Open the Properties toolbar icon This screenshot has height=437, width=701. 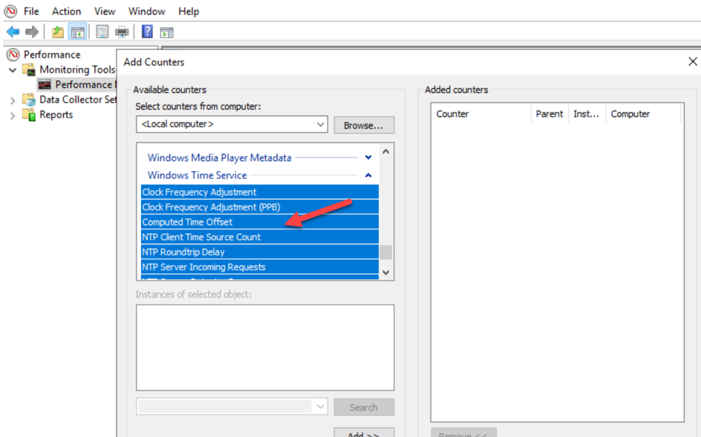[x=102, y=32]
